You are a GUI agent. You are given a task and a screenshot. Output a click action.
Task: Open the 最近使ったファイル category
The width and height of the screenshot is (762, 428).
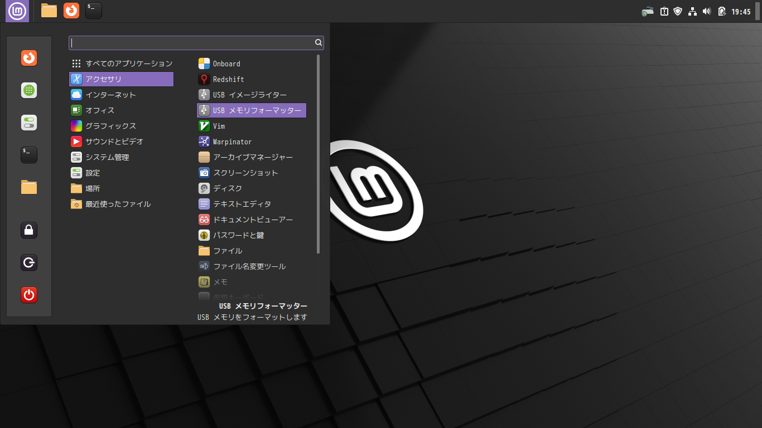pos(122,204)
